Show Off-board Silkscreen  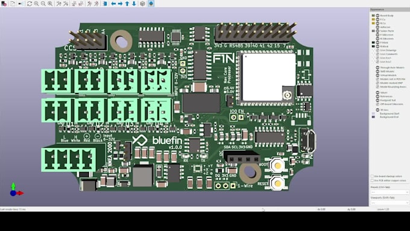377,104
